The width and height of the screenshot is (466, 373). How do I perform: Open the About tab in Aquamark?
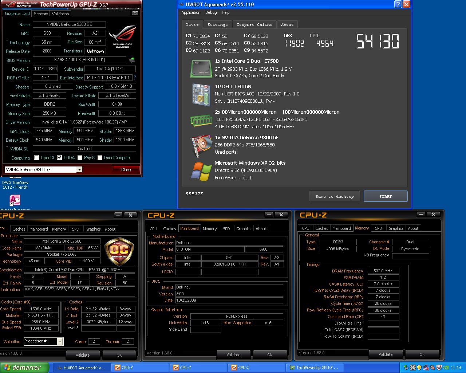287,24
